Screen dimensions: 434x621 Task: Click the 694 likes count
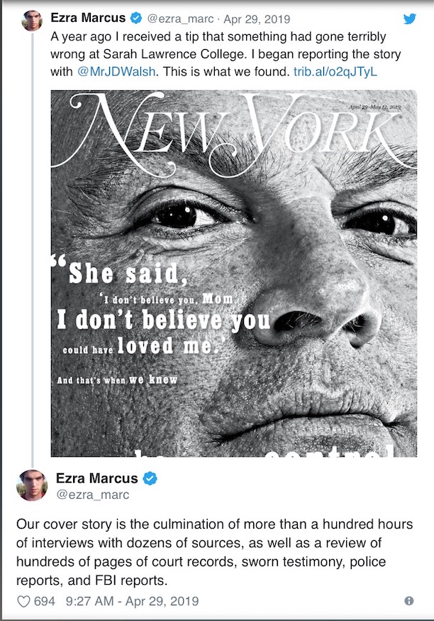coord(44,601)
